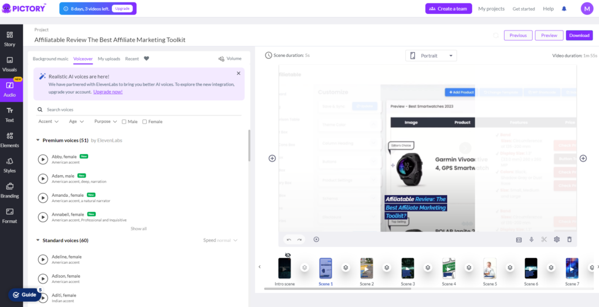Open the Branding sidebar section
Screen dimensions: 599x307
click(x=10, y=190)
